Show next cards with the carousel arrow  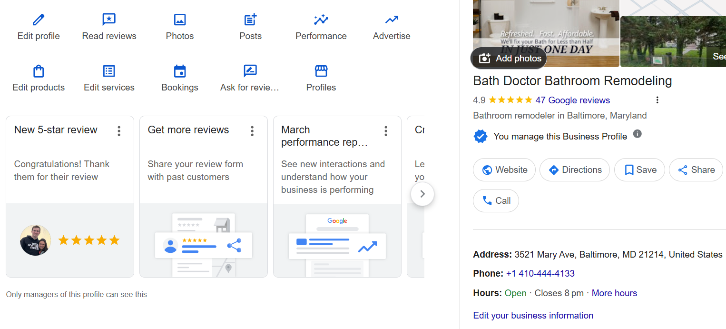coord(422,194)
